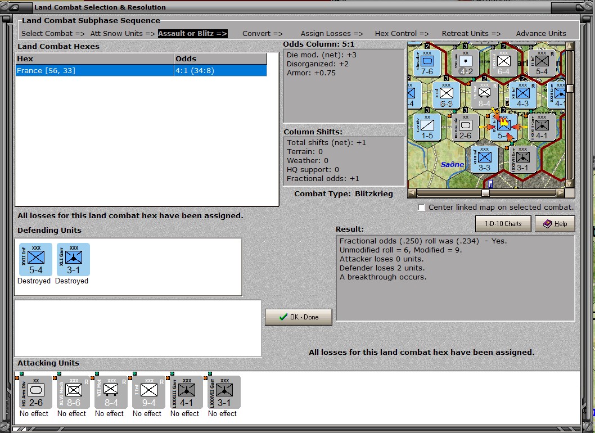595x433 pixels.
Task: Click the gray 4-1 garrison unit on the map
Action: (542, 127)
